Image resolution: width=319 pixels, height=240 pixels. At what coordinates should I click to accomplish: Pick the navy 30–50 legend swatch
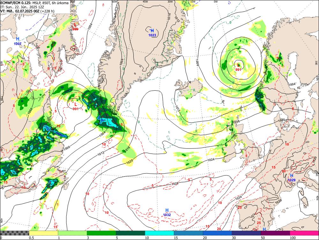pyautogui.click(x=246, y=233)
